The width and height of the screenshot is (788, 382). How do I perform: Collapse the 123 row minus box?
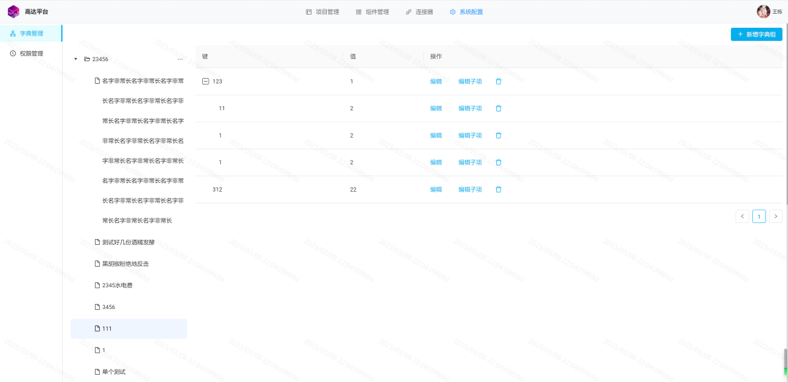click(x=205, y=82)
